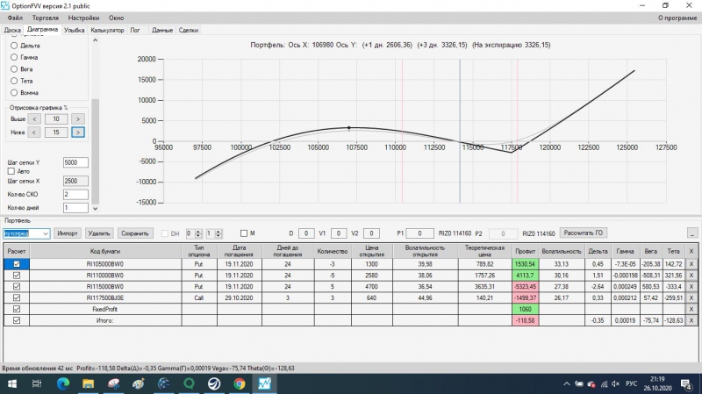Click the decrease arrow for Выше percent

[34, 119]
